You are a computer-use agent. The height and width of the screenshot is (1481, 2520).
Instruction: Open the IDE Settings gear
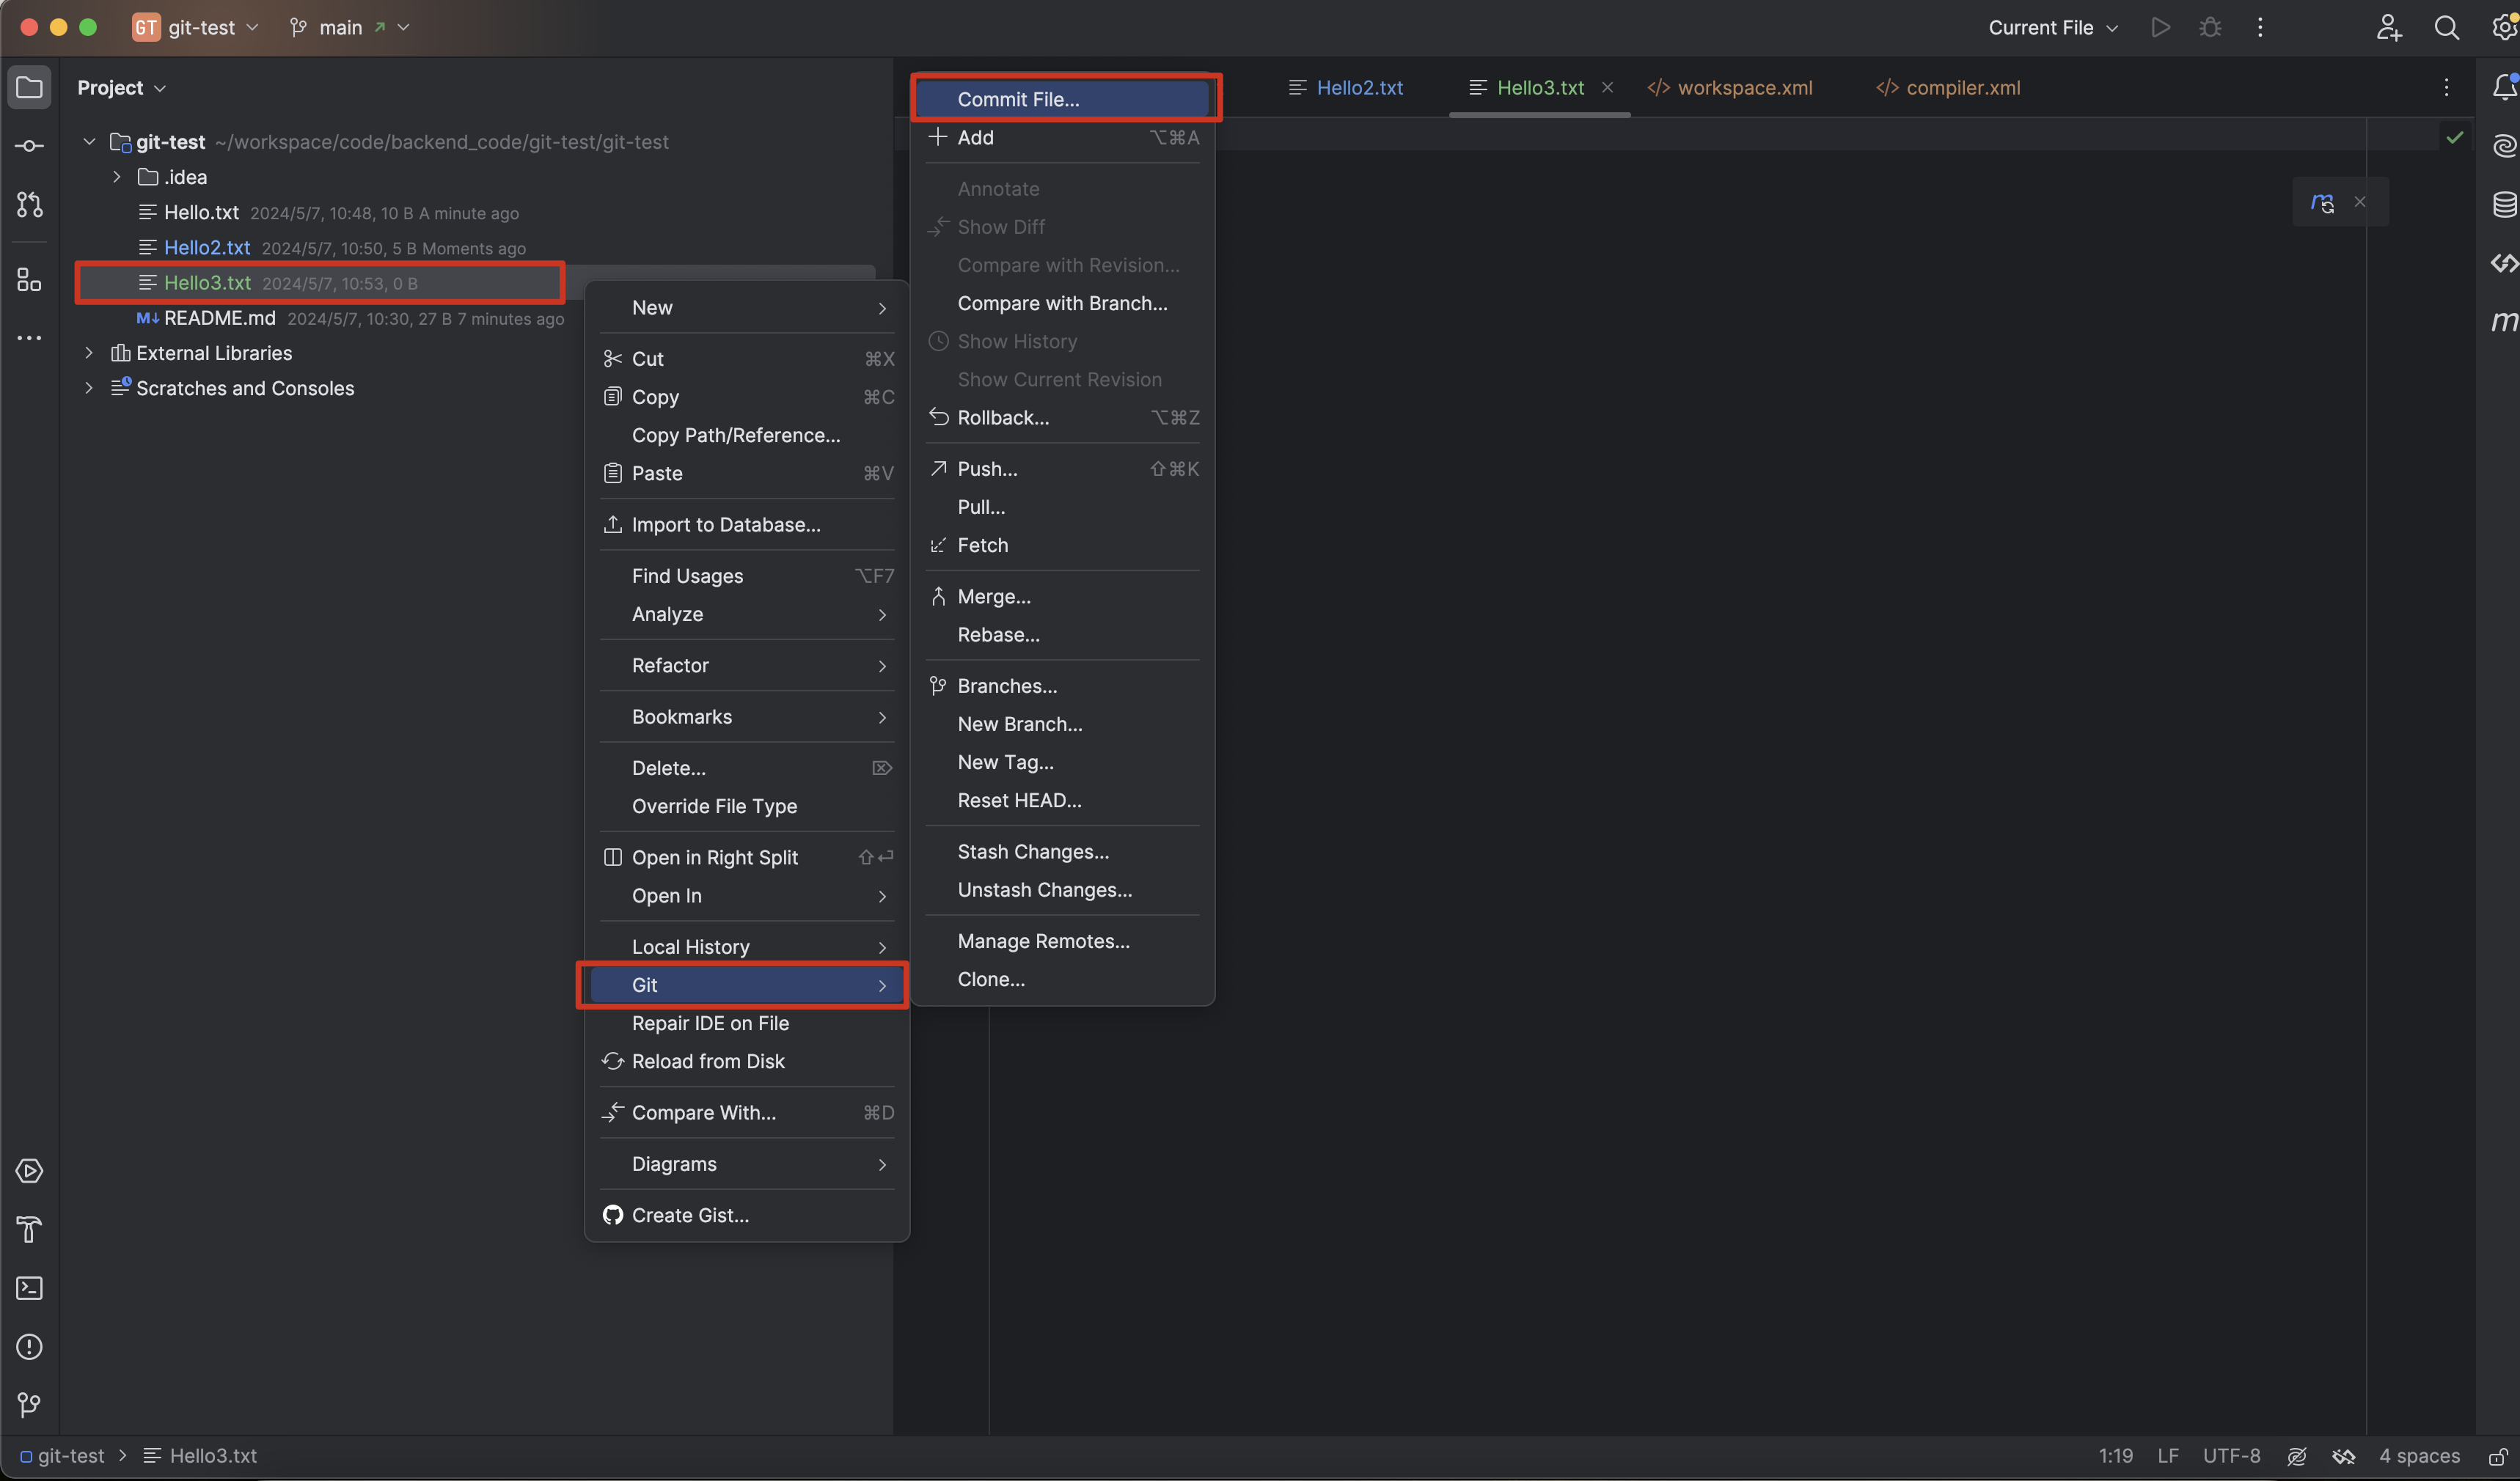point(2504,27)
